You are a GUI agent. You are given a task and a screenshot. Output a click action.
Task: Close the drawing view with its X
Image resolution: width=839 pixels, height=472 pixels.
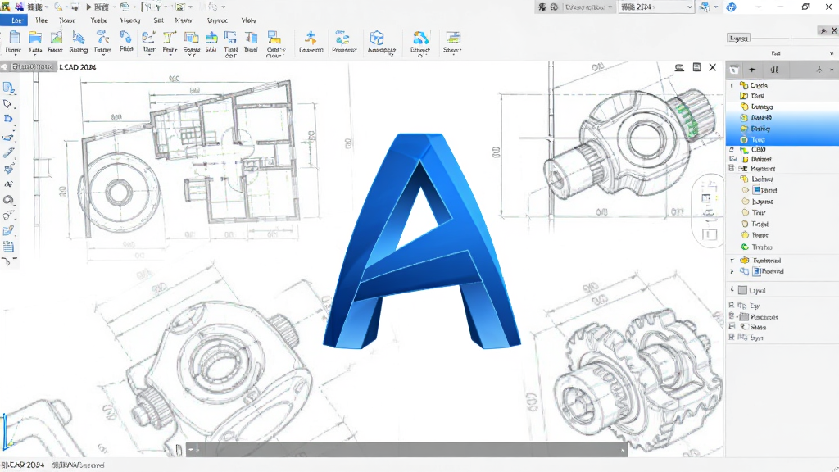click(713, 67)
